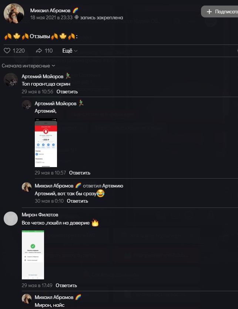The image size is (238, 309).
Task: Click the plus icon on Подписаться button
Action: click(x=209, y=11)
